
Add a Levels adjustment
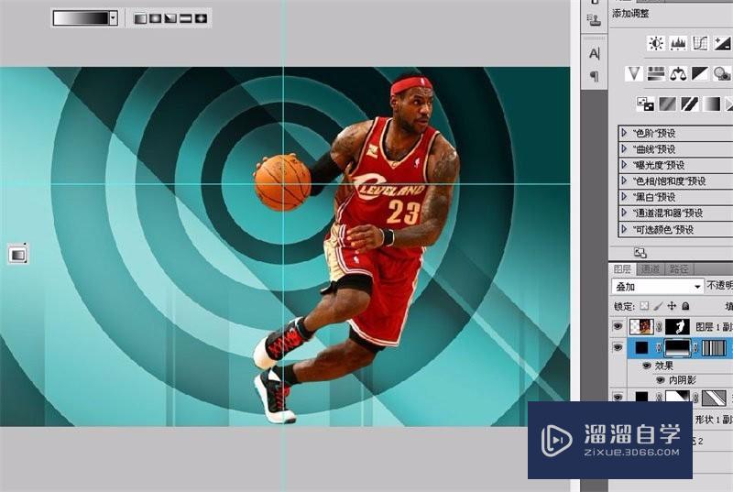678,43
